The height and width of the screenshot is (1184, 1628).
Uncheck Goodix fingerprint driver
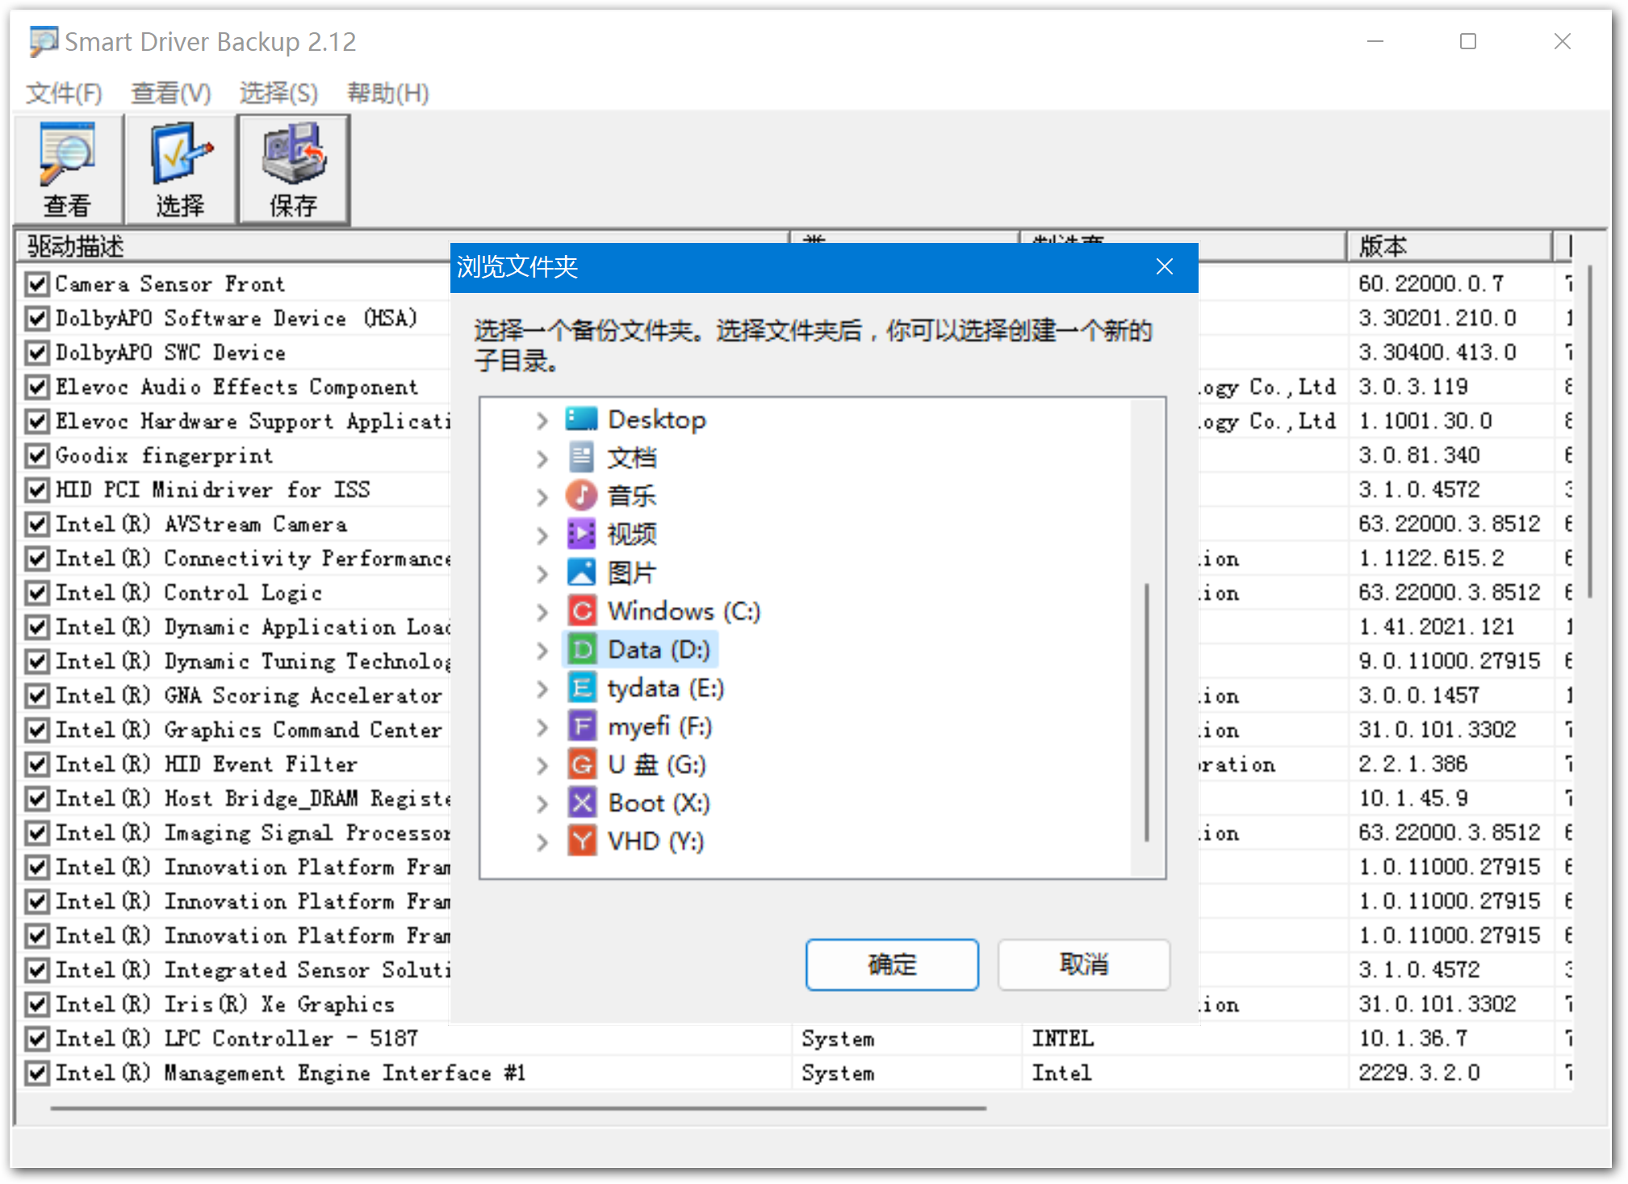tap(36, 455)
